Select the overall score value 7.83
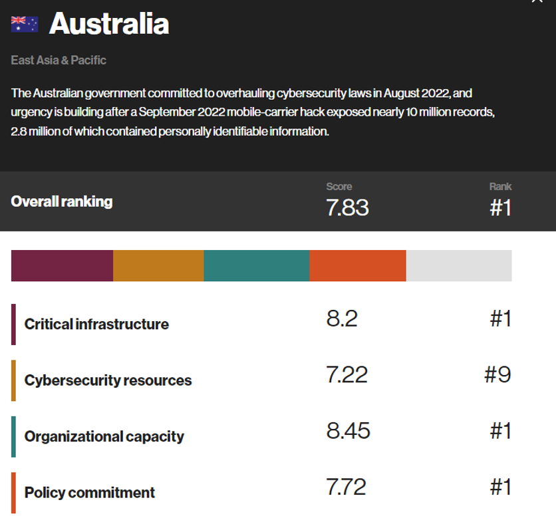 tap(348, 207)
